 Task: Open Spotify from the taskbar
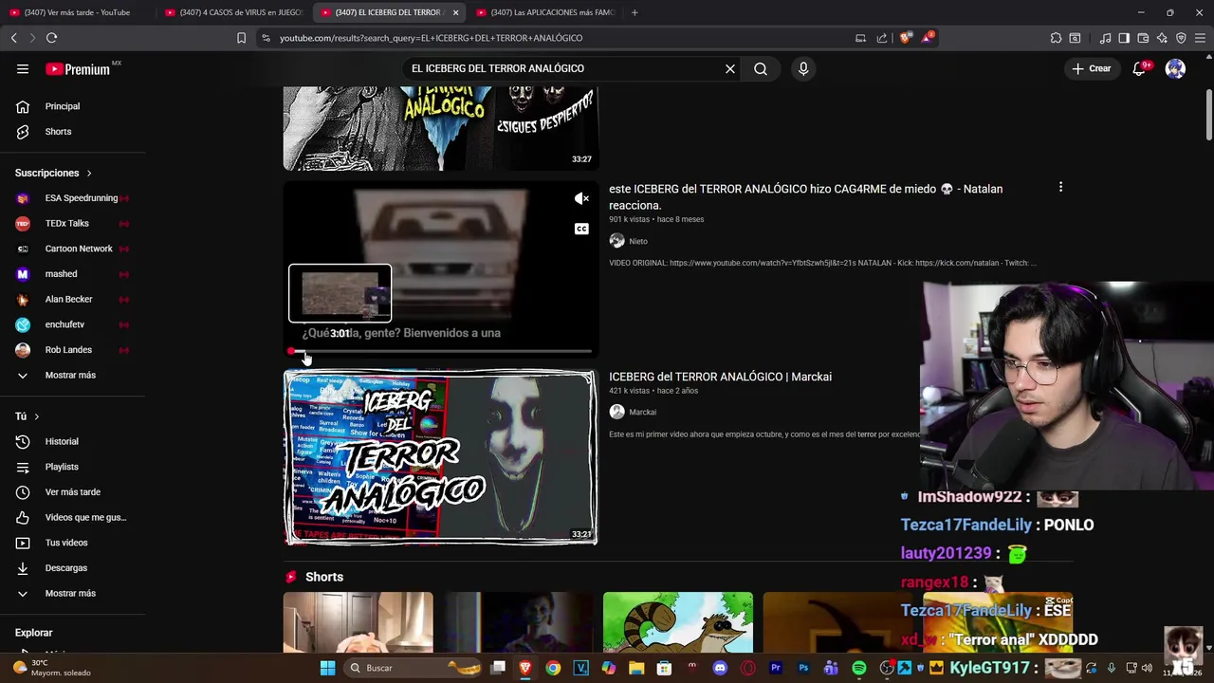859,668
